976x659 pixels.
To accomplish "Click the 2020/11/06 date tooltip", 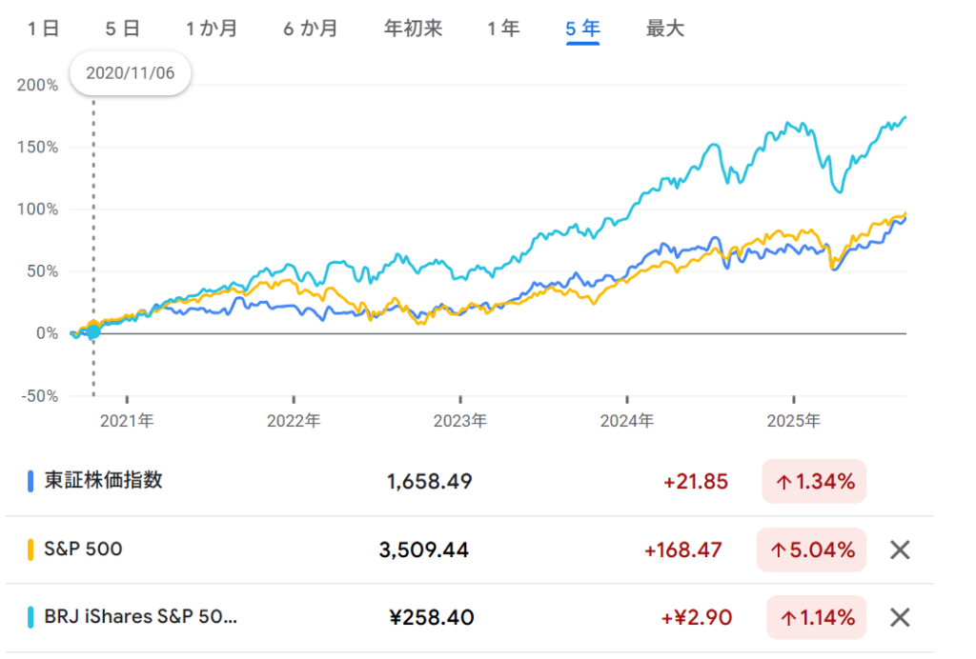I will 131,74.
